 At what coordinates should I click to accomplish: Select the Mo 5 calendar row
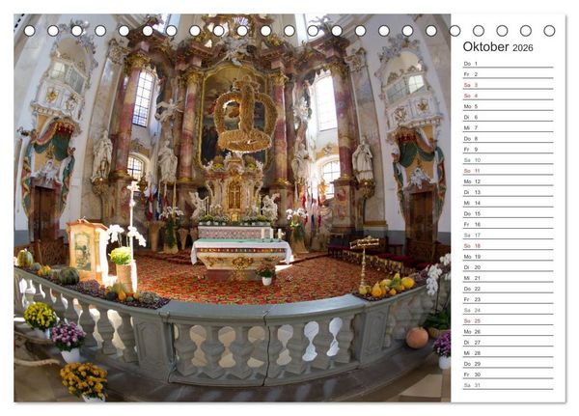[509, 106]
